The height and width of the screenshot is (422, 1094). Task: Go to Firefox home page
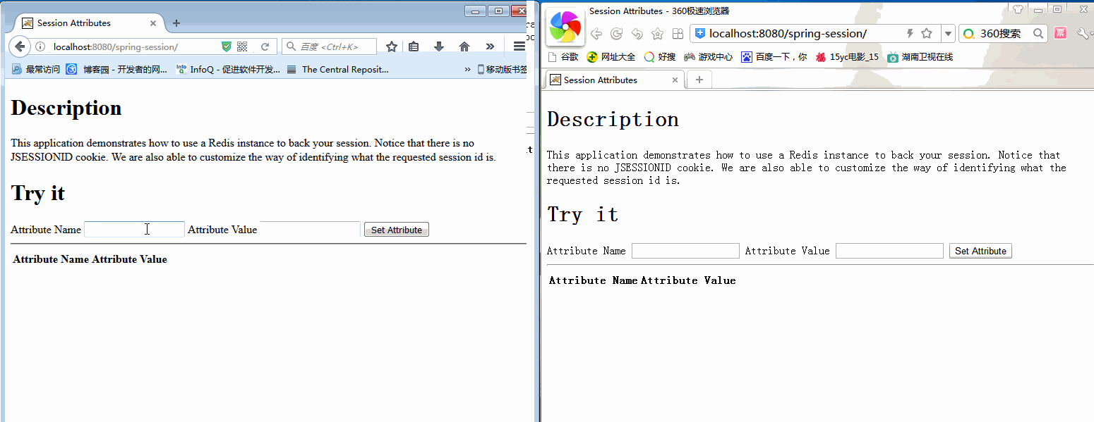[464, 46]
